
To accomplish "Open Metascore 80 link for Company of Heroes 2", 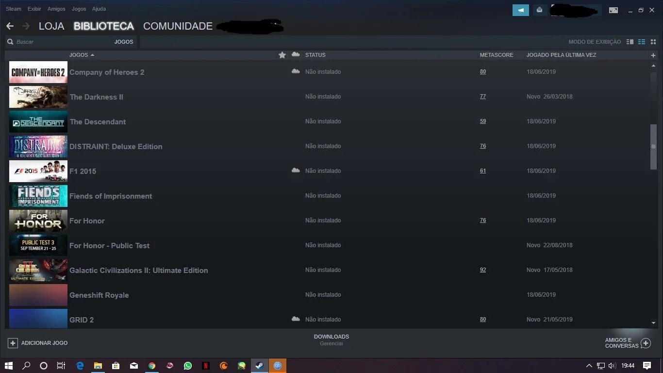I will (x=483, y=72).
